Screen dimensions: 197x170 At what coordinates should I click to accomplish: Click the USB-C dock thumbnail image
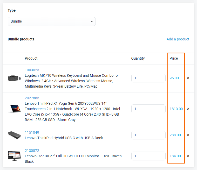[14, 135]
